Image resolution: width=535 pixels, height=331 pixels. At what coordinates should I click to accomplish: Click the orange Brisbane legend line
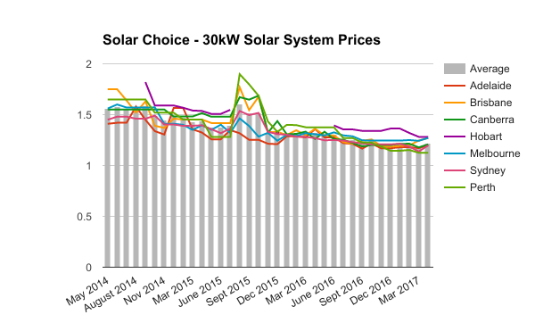[455, 103]
